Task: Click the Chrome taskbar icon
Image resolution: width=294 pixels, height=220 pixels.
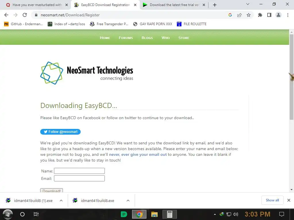Action: pos(139,214)
